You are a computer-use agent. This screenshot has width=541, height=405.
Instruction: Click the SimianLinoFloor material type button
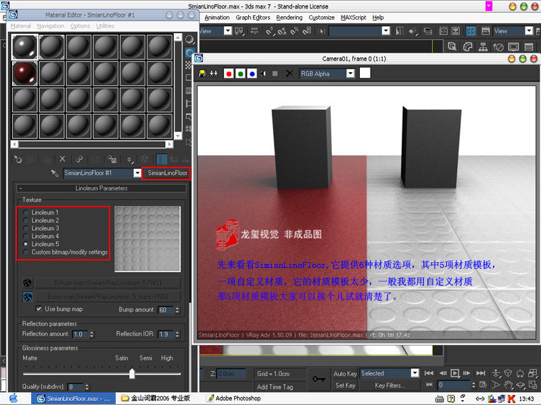pyautogui.click(x=166, y=173)
